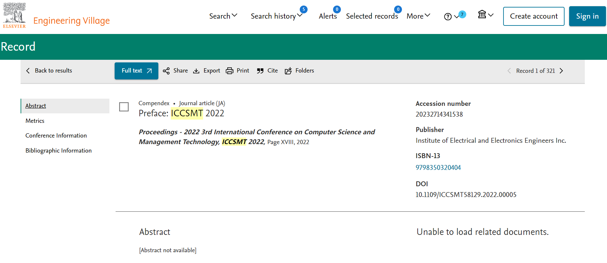
Task: Click the DOI value 10.1109/ICCSMT58129.2022.00005
Action: 466,195
